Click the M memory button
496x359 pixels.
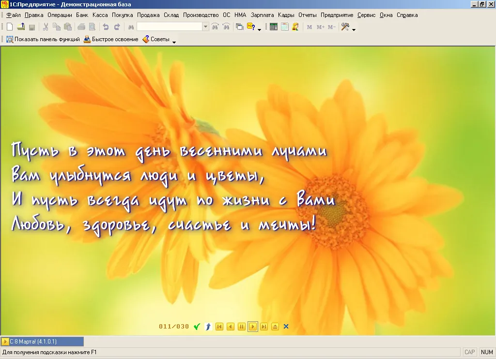click(310, 27)
